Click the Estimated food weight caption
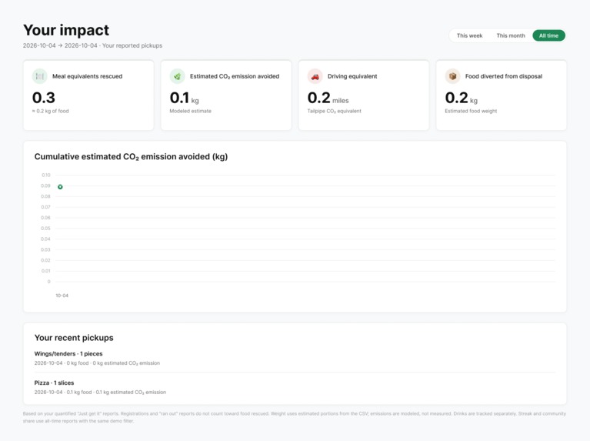Viewport: 590px width, 441px height. coord(471,111)
